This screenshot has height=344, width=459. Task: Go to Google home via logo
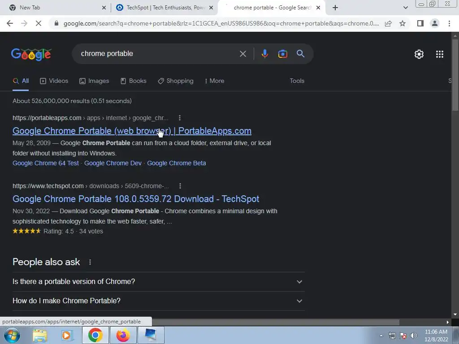coord(31,54)
